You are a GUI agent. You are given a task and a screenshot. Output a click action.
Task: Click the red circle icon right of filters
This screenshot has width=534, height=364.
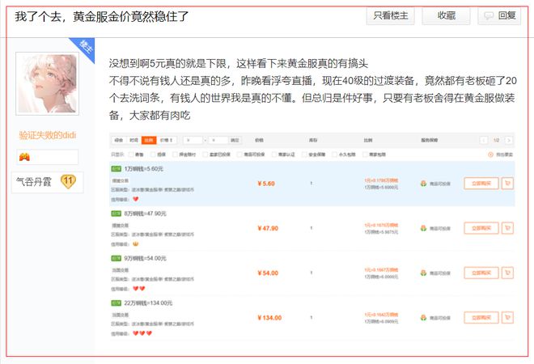pos(491,154)
